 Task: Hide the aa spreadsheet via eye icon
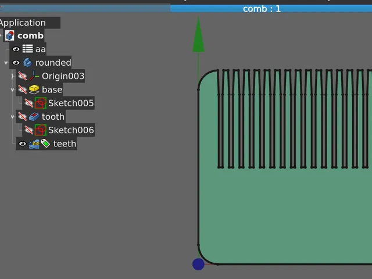[x=16, y=49]
